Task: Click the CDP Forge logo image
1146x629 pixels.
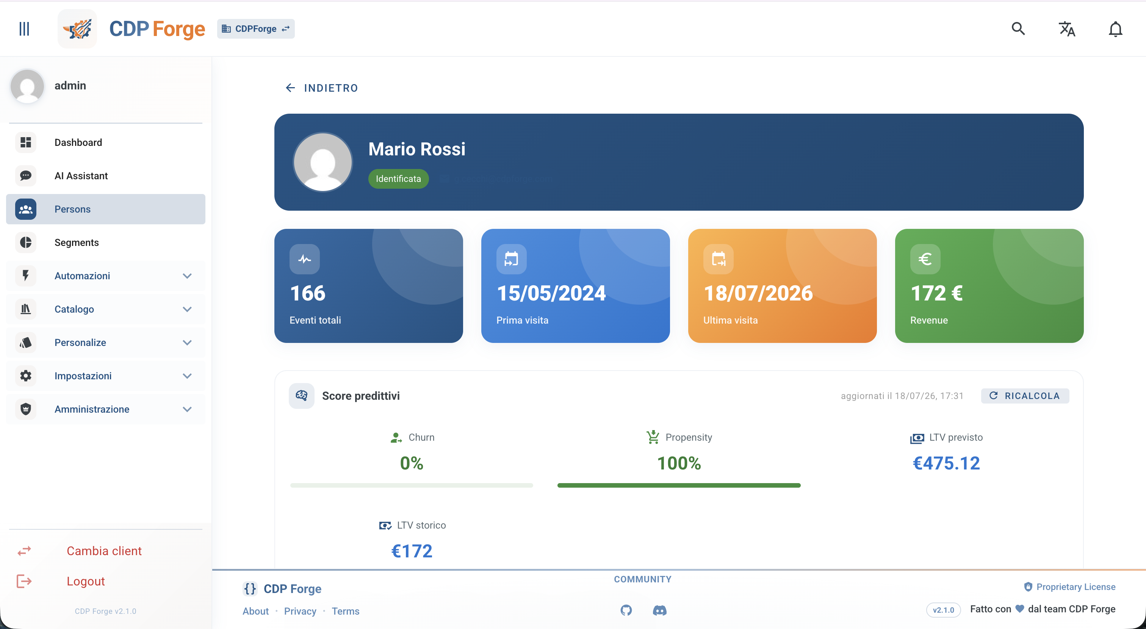Action: [77, 29]
